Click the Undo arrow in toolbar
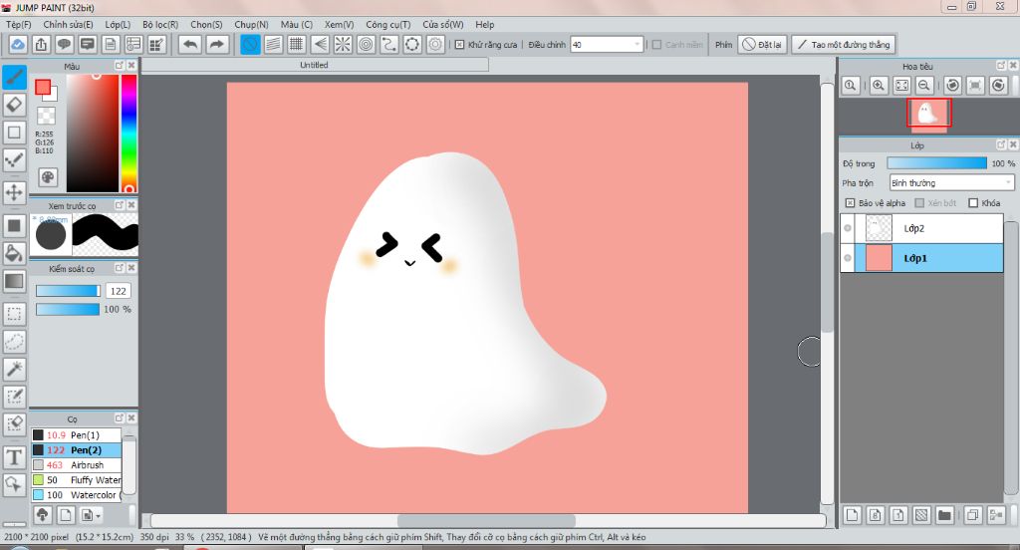Screen dimensions: 1020x550 pos(189,45)
